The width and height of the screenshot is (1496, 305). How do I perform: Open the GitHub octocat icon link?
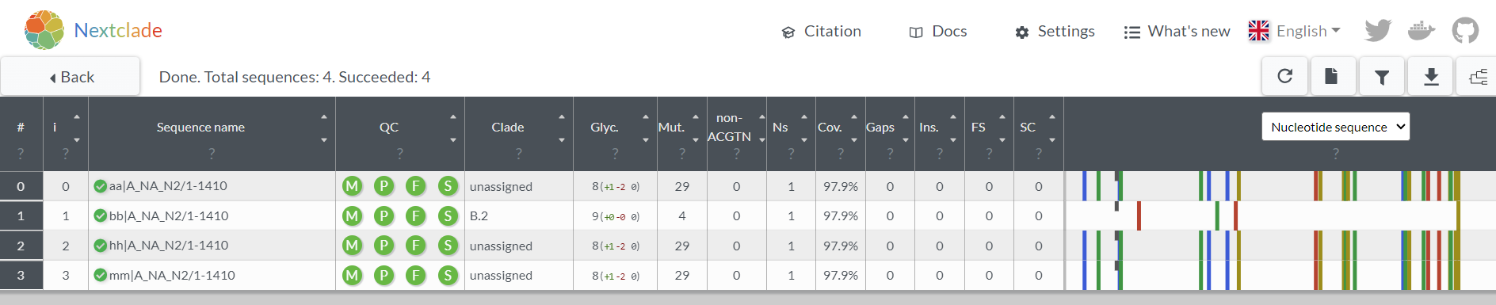1465,31
